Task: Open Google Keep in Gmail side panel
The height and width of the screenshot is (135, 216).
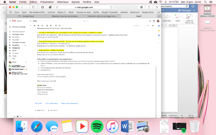Action: (159, 31)
